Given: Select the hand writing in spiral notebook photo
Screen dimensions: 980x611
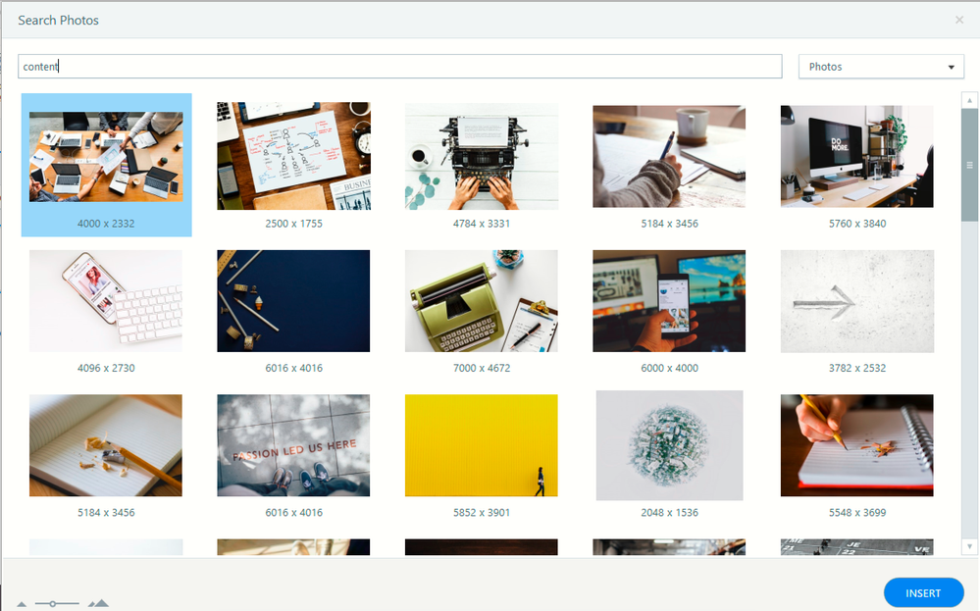Looking at the screenshot, I should [856, 445].
